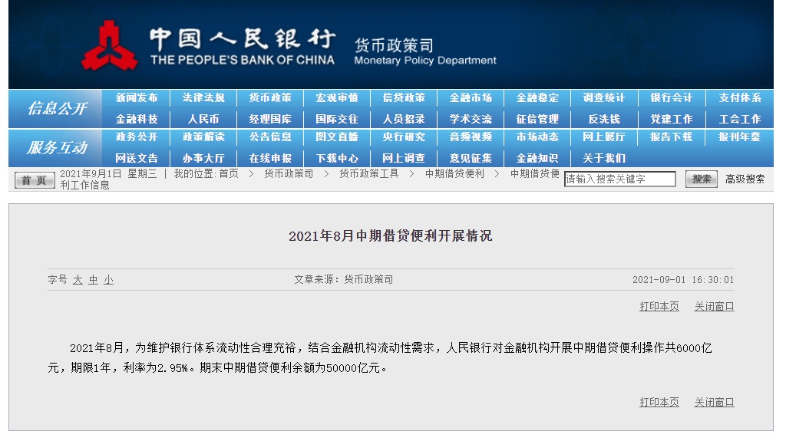The width and height of the screenshot is (786, 441).
Task: Open 支付体系 section
Action: [740, 97]
